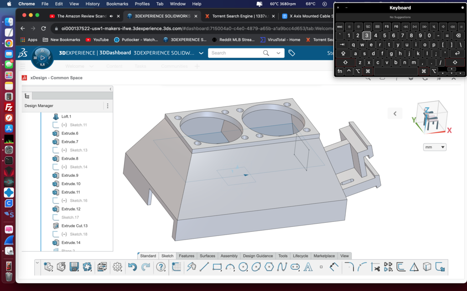Select the sketch Fillet tool
The width and height of the screenshot is (467, 291).
349,266
